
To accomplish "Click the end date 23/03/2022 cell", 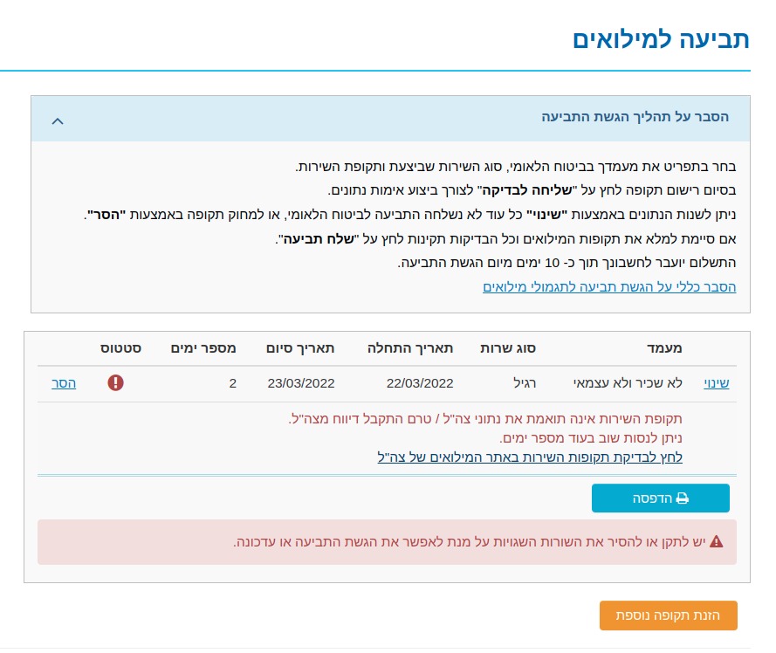I will point(301,382).
